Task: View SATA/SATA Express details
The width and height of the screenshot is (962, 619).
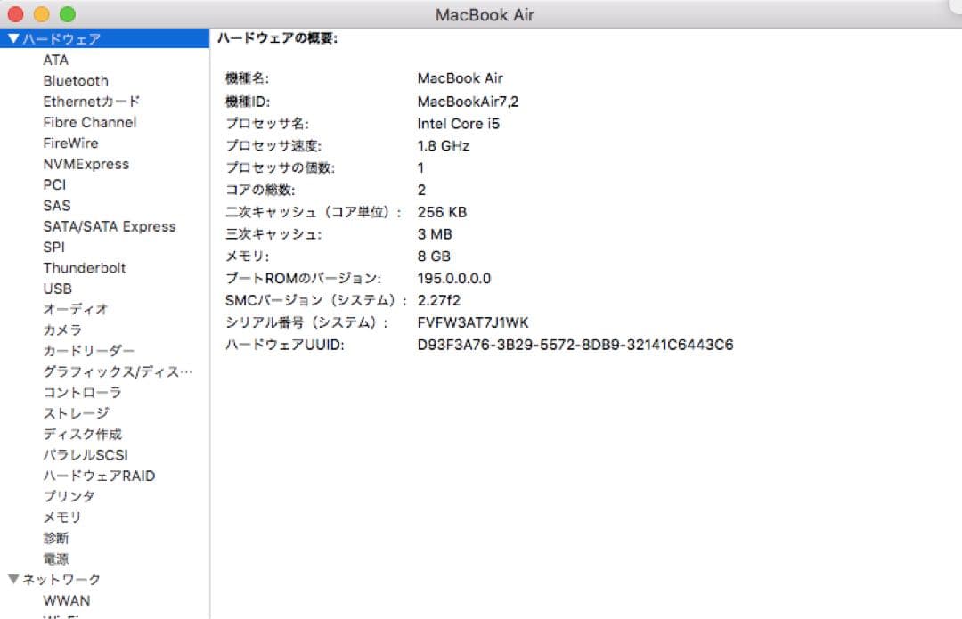Action: coord(110,226)
